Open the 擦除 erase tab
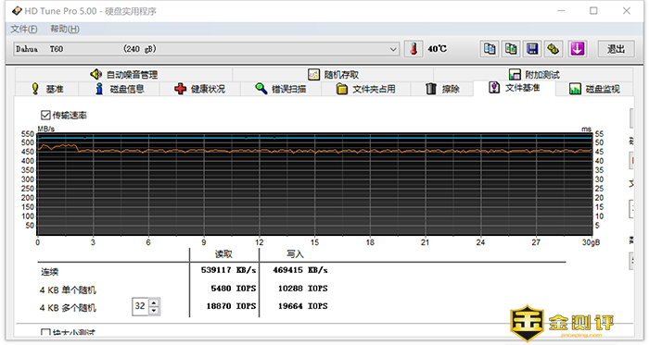 (x=442, y=89)
